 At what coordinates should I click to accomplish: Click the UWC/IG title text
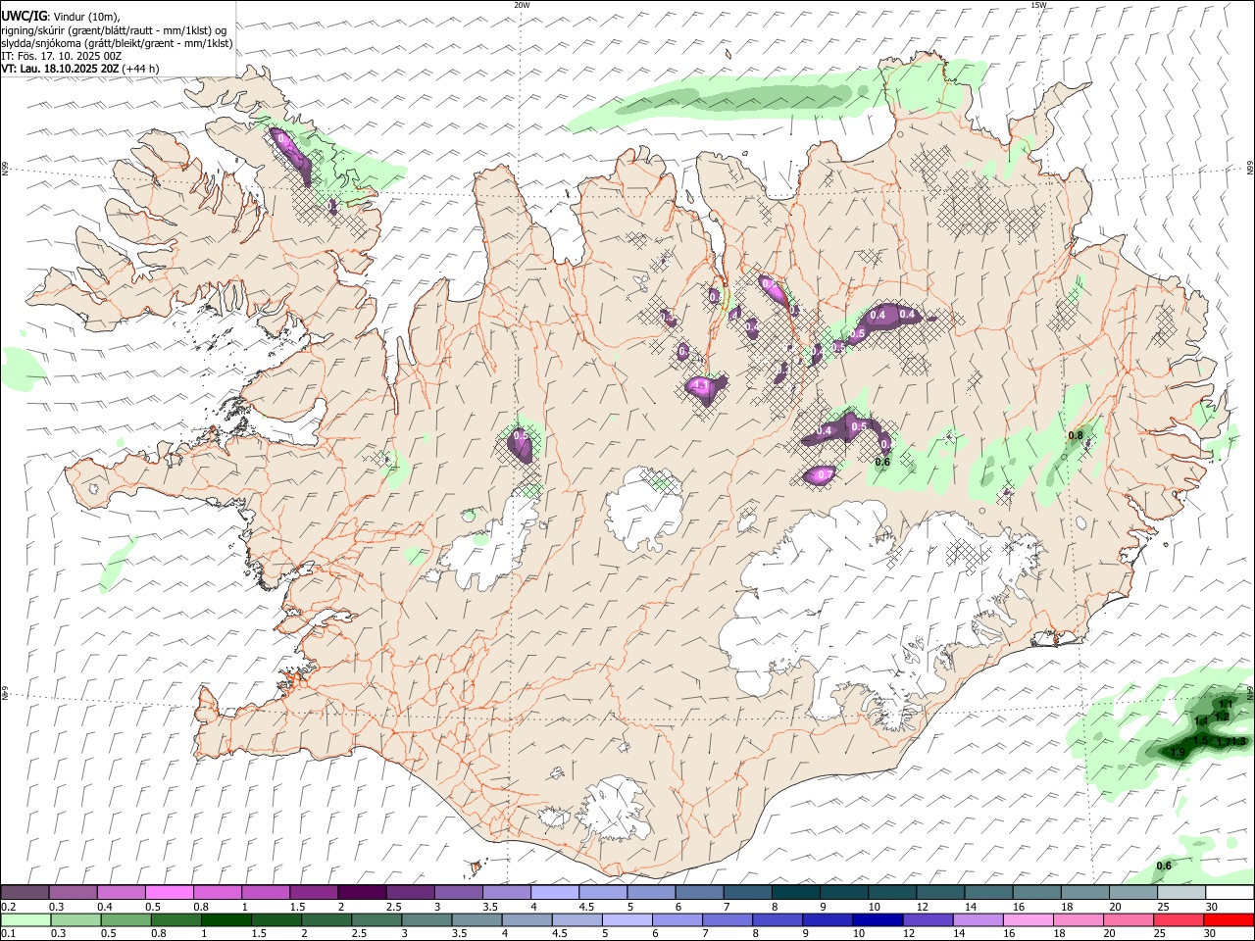click(24, 17)
